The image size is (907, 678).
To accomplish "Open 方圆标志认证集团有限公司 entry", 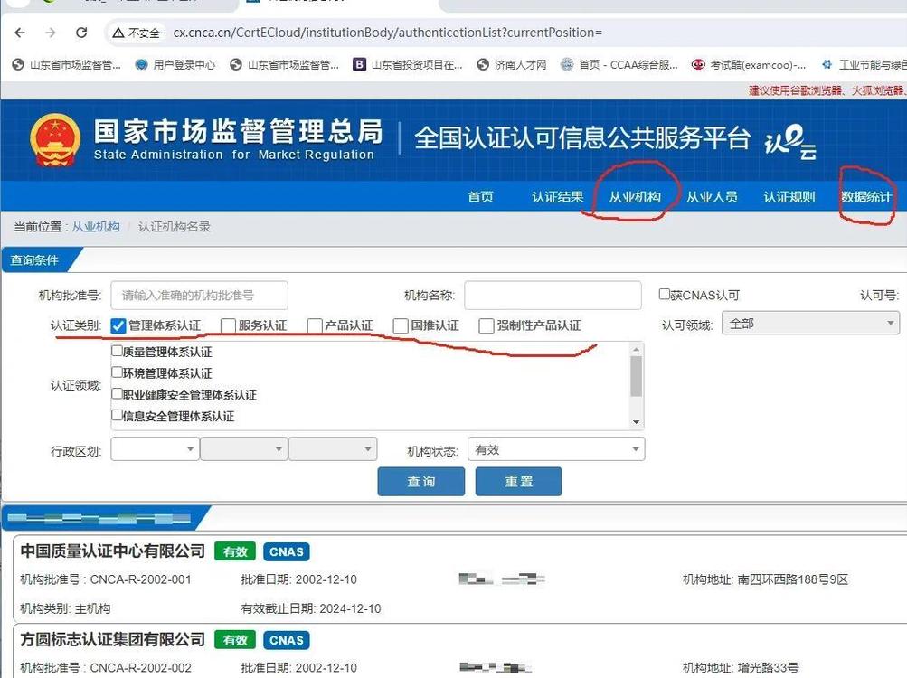I will click(x=113, y=639).
